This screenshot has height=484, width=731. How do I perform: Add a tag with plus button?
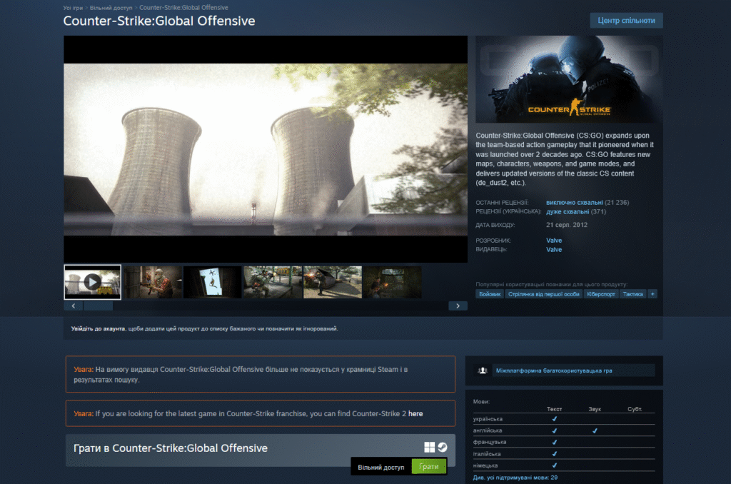[x=652, y=293]
